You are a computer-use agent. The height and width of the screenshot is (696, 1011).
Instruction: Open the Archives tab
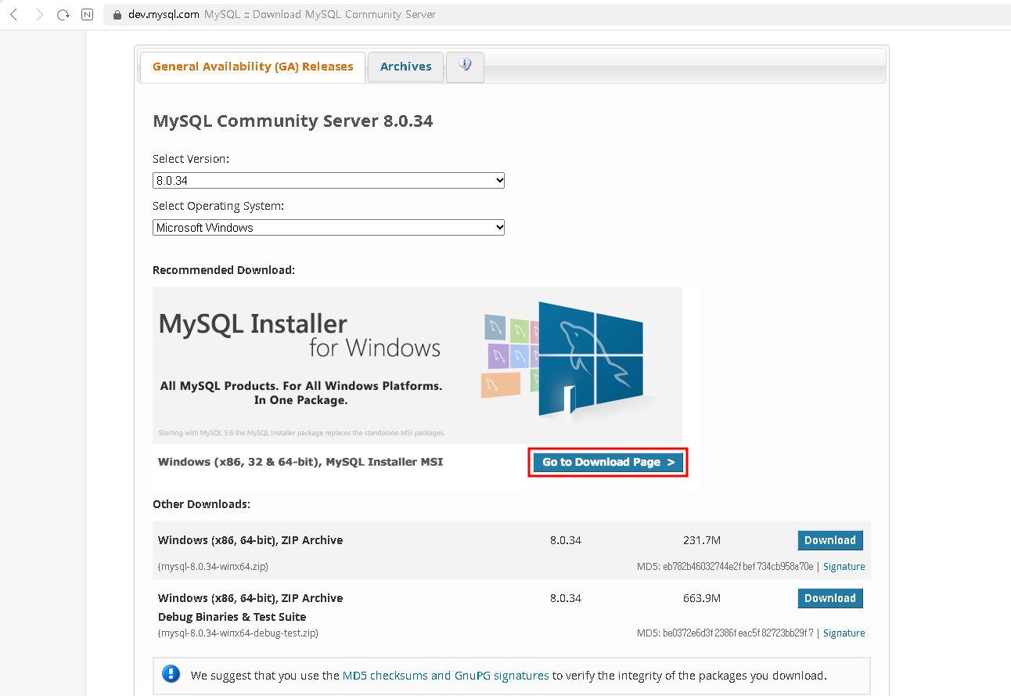[405, 67]
